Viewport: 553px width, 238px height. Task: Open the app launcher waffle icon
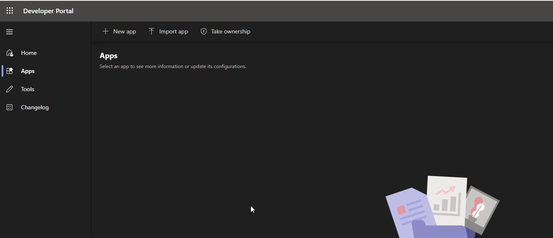pyautogui.click(x=10, y=11)
